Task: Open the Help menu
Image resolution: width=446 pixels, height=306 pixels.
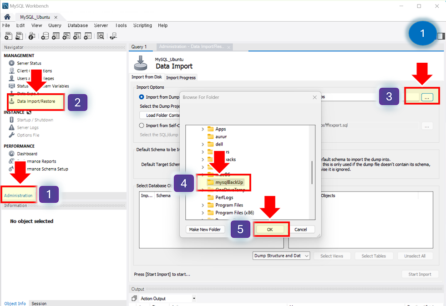Action: [x=163, y=25]
